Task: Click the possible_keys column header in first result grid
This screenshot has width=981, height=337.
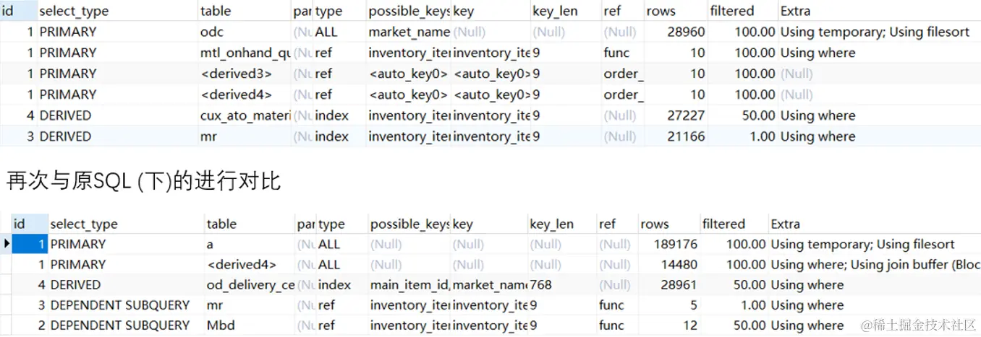Action: click(x=409, y=11)
